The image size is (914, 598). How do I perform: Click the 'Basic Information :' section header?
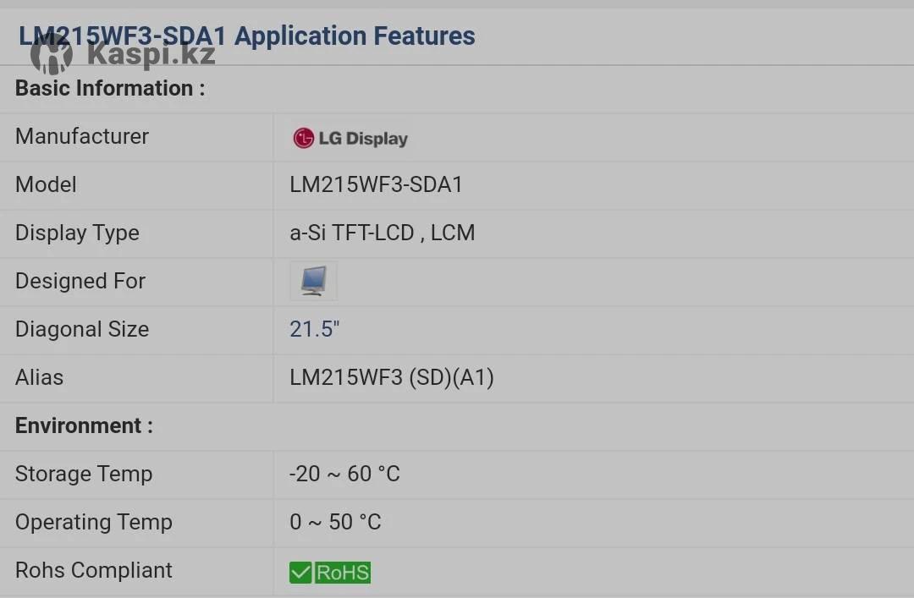110,88
